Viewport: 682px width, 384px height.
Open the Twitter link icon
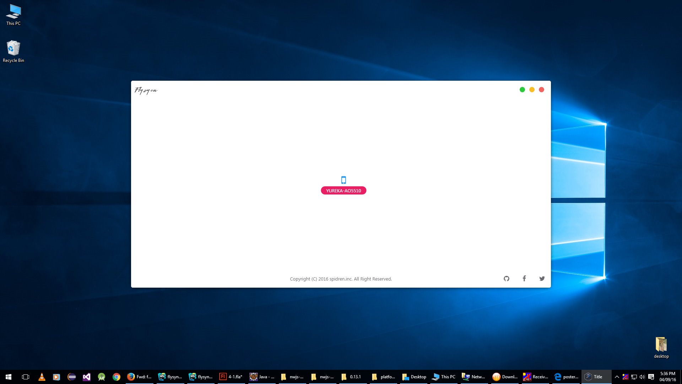click(542, 278)
